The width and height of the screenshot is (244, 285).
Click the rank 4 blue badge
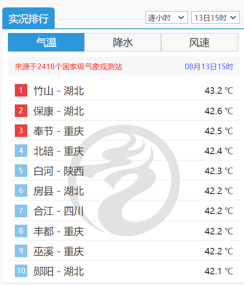21,150
